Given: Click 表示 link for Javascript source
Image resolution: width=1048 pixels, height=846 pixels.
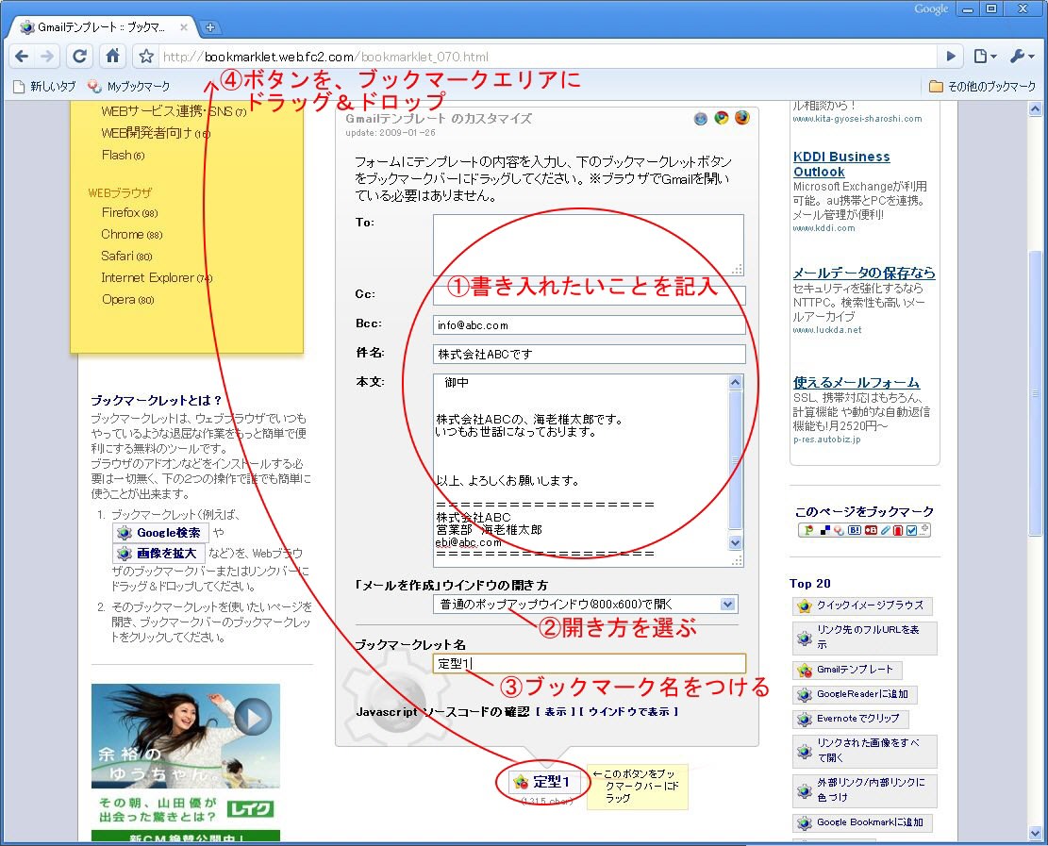Looking at the screenshot, I should coord(556,712).
